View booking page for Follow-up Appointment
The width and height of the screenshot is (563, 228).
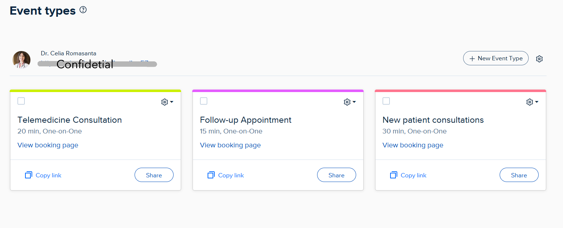point(230,145)
